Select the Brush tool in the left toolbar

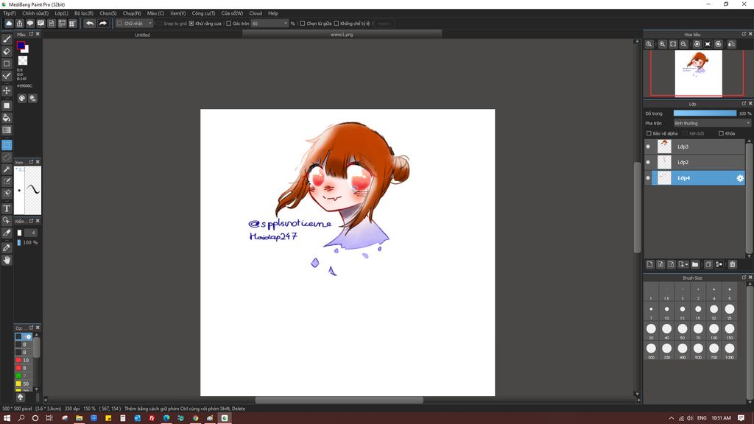(x=7, y=39)
